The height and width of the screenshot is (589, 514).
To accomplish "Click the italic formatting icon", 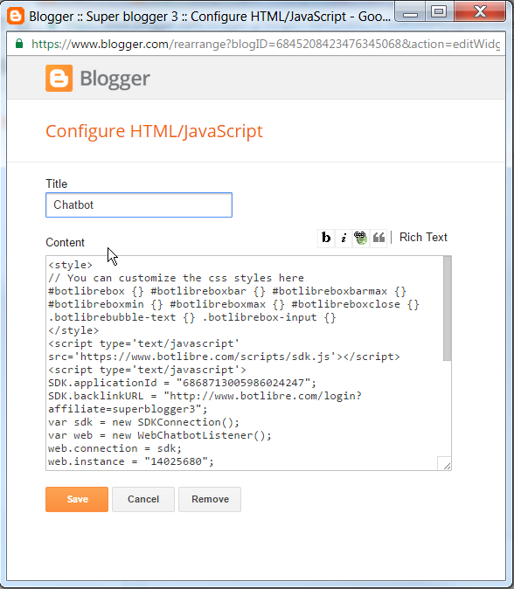I will [344, 238].
